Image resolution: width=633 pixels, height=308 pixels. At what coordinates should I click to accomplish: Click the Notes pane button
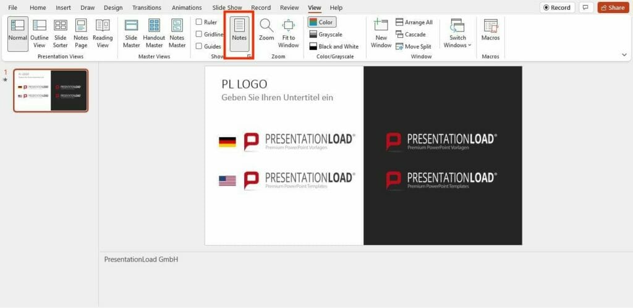coord(239,31)
